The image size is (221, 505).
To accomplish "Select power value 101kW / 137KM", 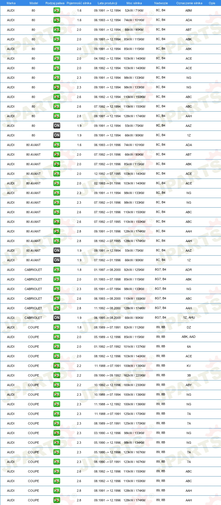I will click(134, 347).
